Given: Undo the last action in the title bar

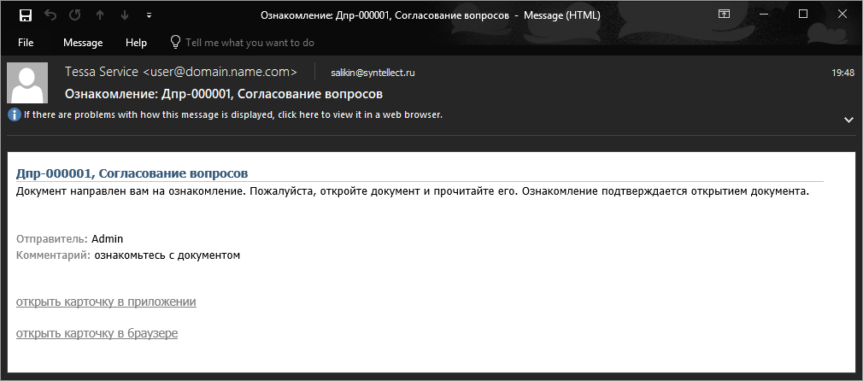Looking at the screenshot, I should [50, 15].
